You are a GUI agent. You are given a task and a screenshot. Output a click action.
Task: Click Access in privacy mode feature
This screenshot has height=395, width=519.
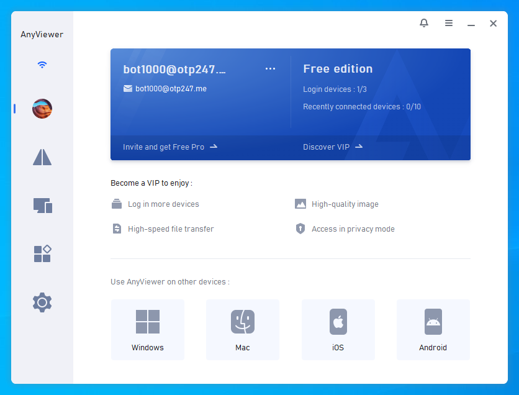coord(353,229)
